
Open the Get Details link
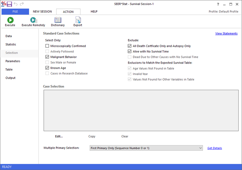[x=215, y=148]
